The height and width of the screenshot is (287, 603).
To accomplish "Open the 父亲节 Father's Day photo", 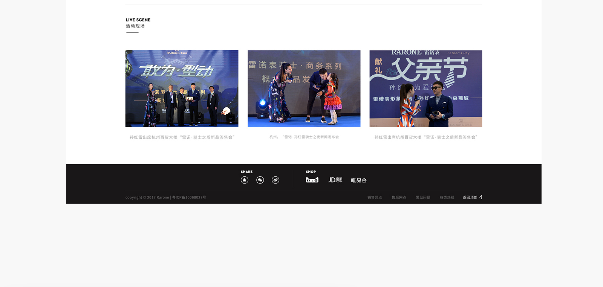I will (425, 89).
